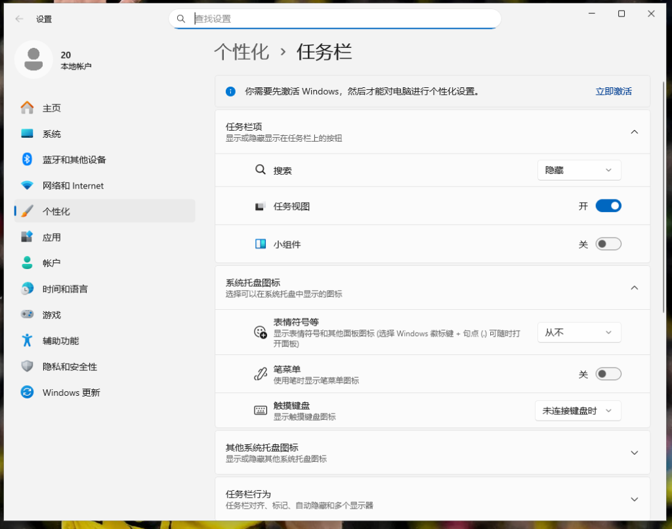Go to 主页 in sidebar
This screenshot has width=672, height=529.
pyautogui.click(x=104, y=108)
